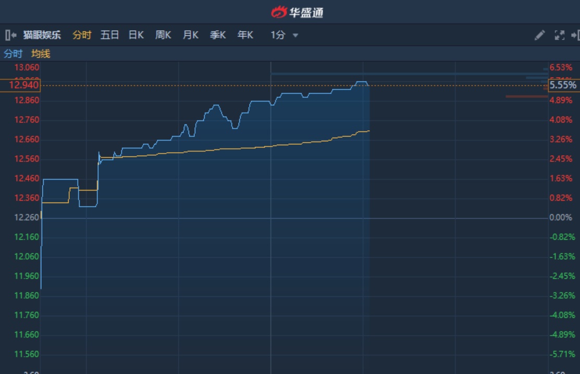580x374 pixels.
Task: Select the pencil drawing tool
Action: (x=540, y=35)
